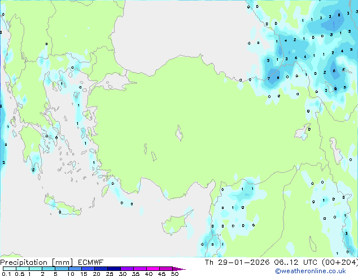Click the 45–50 mm legend swatch
This screenshot has height=276, width=358.
(x=166, y=269)
